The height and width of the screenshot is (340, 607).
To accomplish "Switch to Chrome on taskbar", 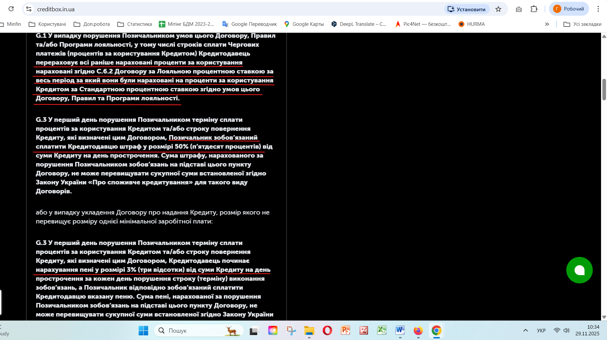I will coord(436,330).
